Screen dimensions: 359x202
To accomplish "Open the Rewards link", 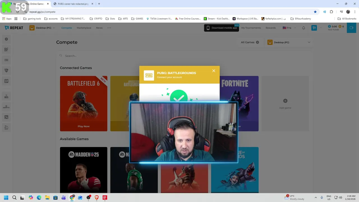I will (x=271, y=28).
